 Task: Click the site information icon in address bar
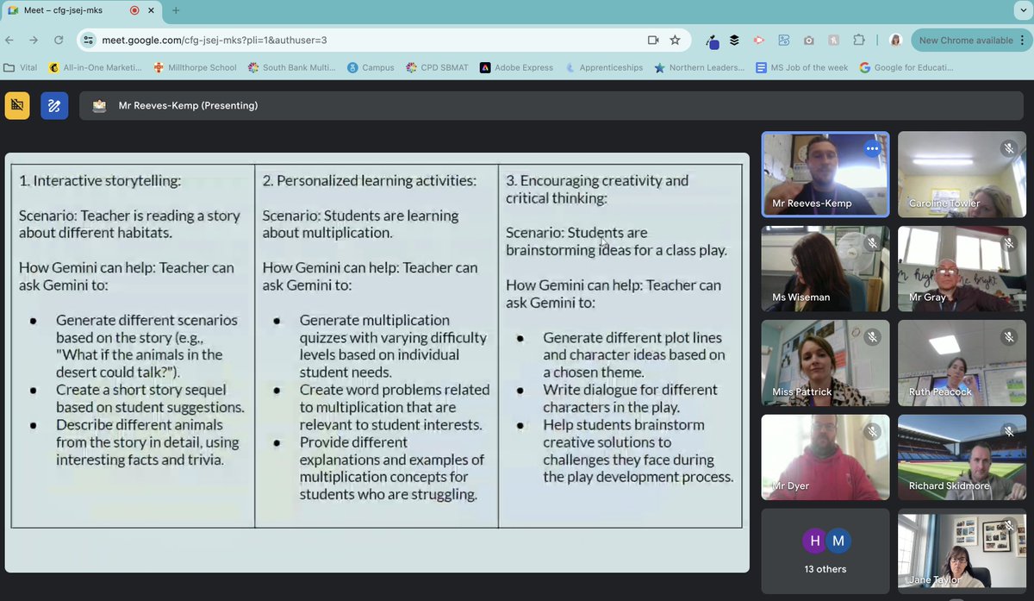87,40
